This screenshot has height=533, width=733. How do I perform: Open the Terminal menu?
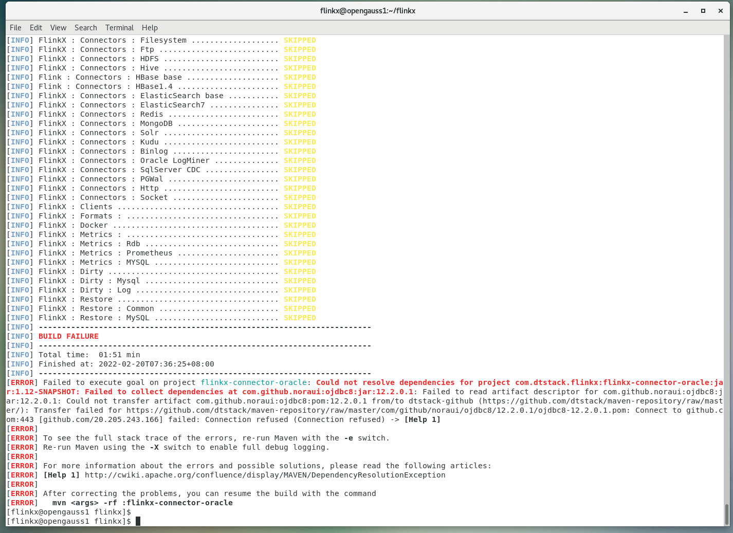point(119,28)
